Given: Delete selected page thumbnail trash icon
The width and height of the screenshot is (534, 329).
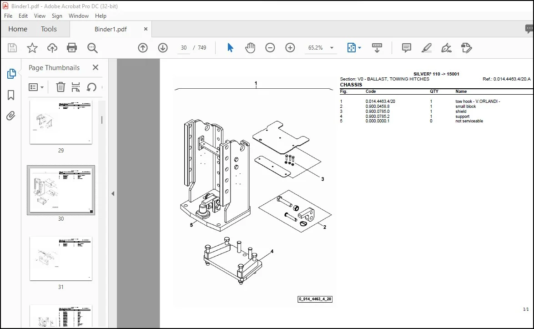Looking at the screenshot, I should (x=60, y=87).
